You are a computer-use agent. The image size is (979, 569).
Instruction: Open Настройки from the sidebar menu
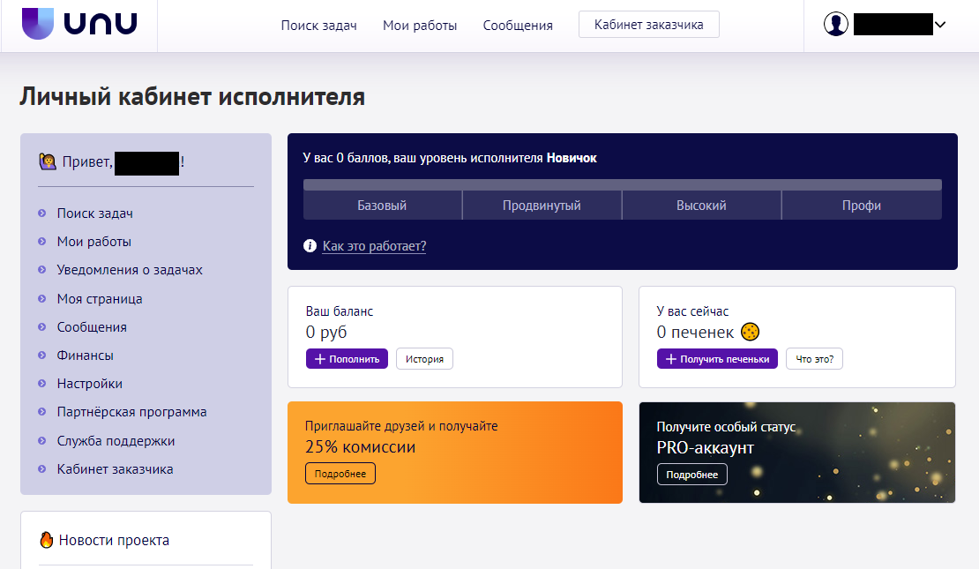point(90,384)
